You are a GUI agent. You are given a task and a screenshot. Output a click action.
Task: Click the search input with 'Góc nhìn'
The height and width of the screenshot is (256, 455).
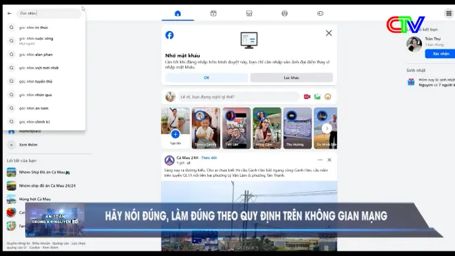(x=49, y=13)
